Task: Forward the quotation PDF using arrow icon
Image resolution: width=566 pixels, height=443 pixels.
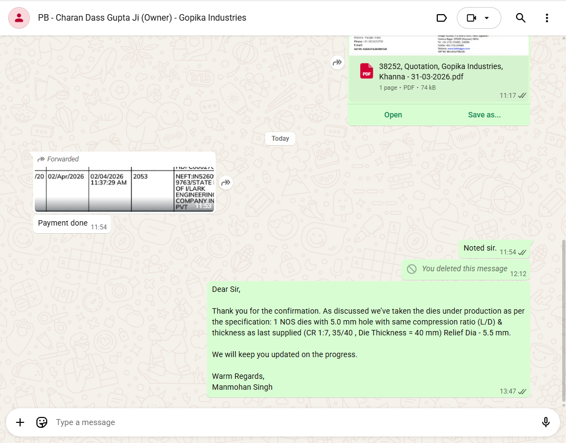Action: point(337,63)
